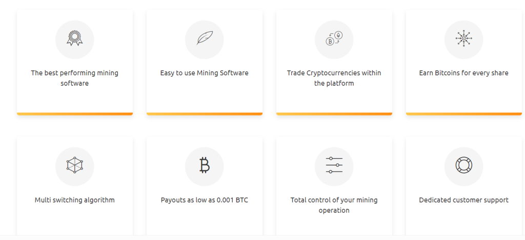The height and width of the screenshot is (240, 525).
Task: Open 'Earn Bitcoins for every share' text
Action: click(463, 73)
